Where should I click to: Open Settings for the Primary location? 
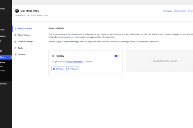click(x=58, y=69)
